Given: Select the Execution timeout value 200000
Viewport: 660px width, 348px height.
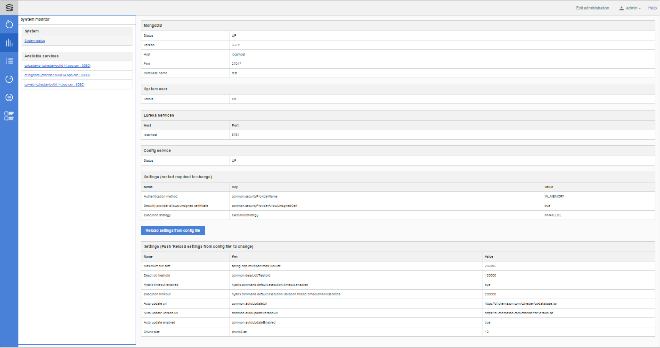Looking at the screenshot, I should click(490, 294).
